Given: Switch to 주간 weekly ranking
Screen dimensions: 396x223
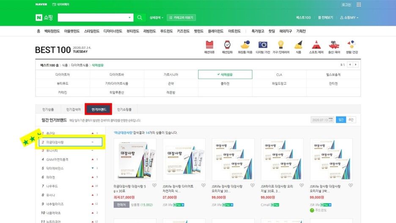Looking at the screenshot, I should pos(351,120).
